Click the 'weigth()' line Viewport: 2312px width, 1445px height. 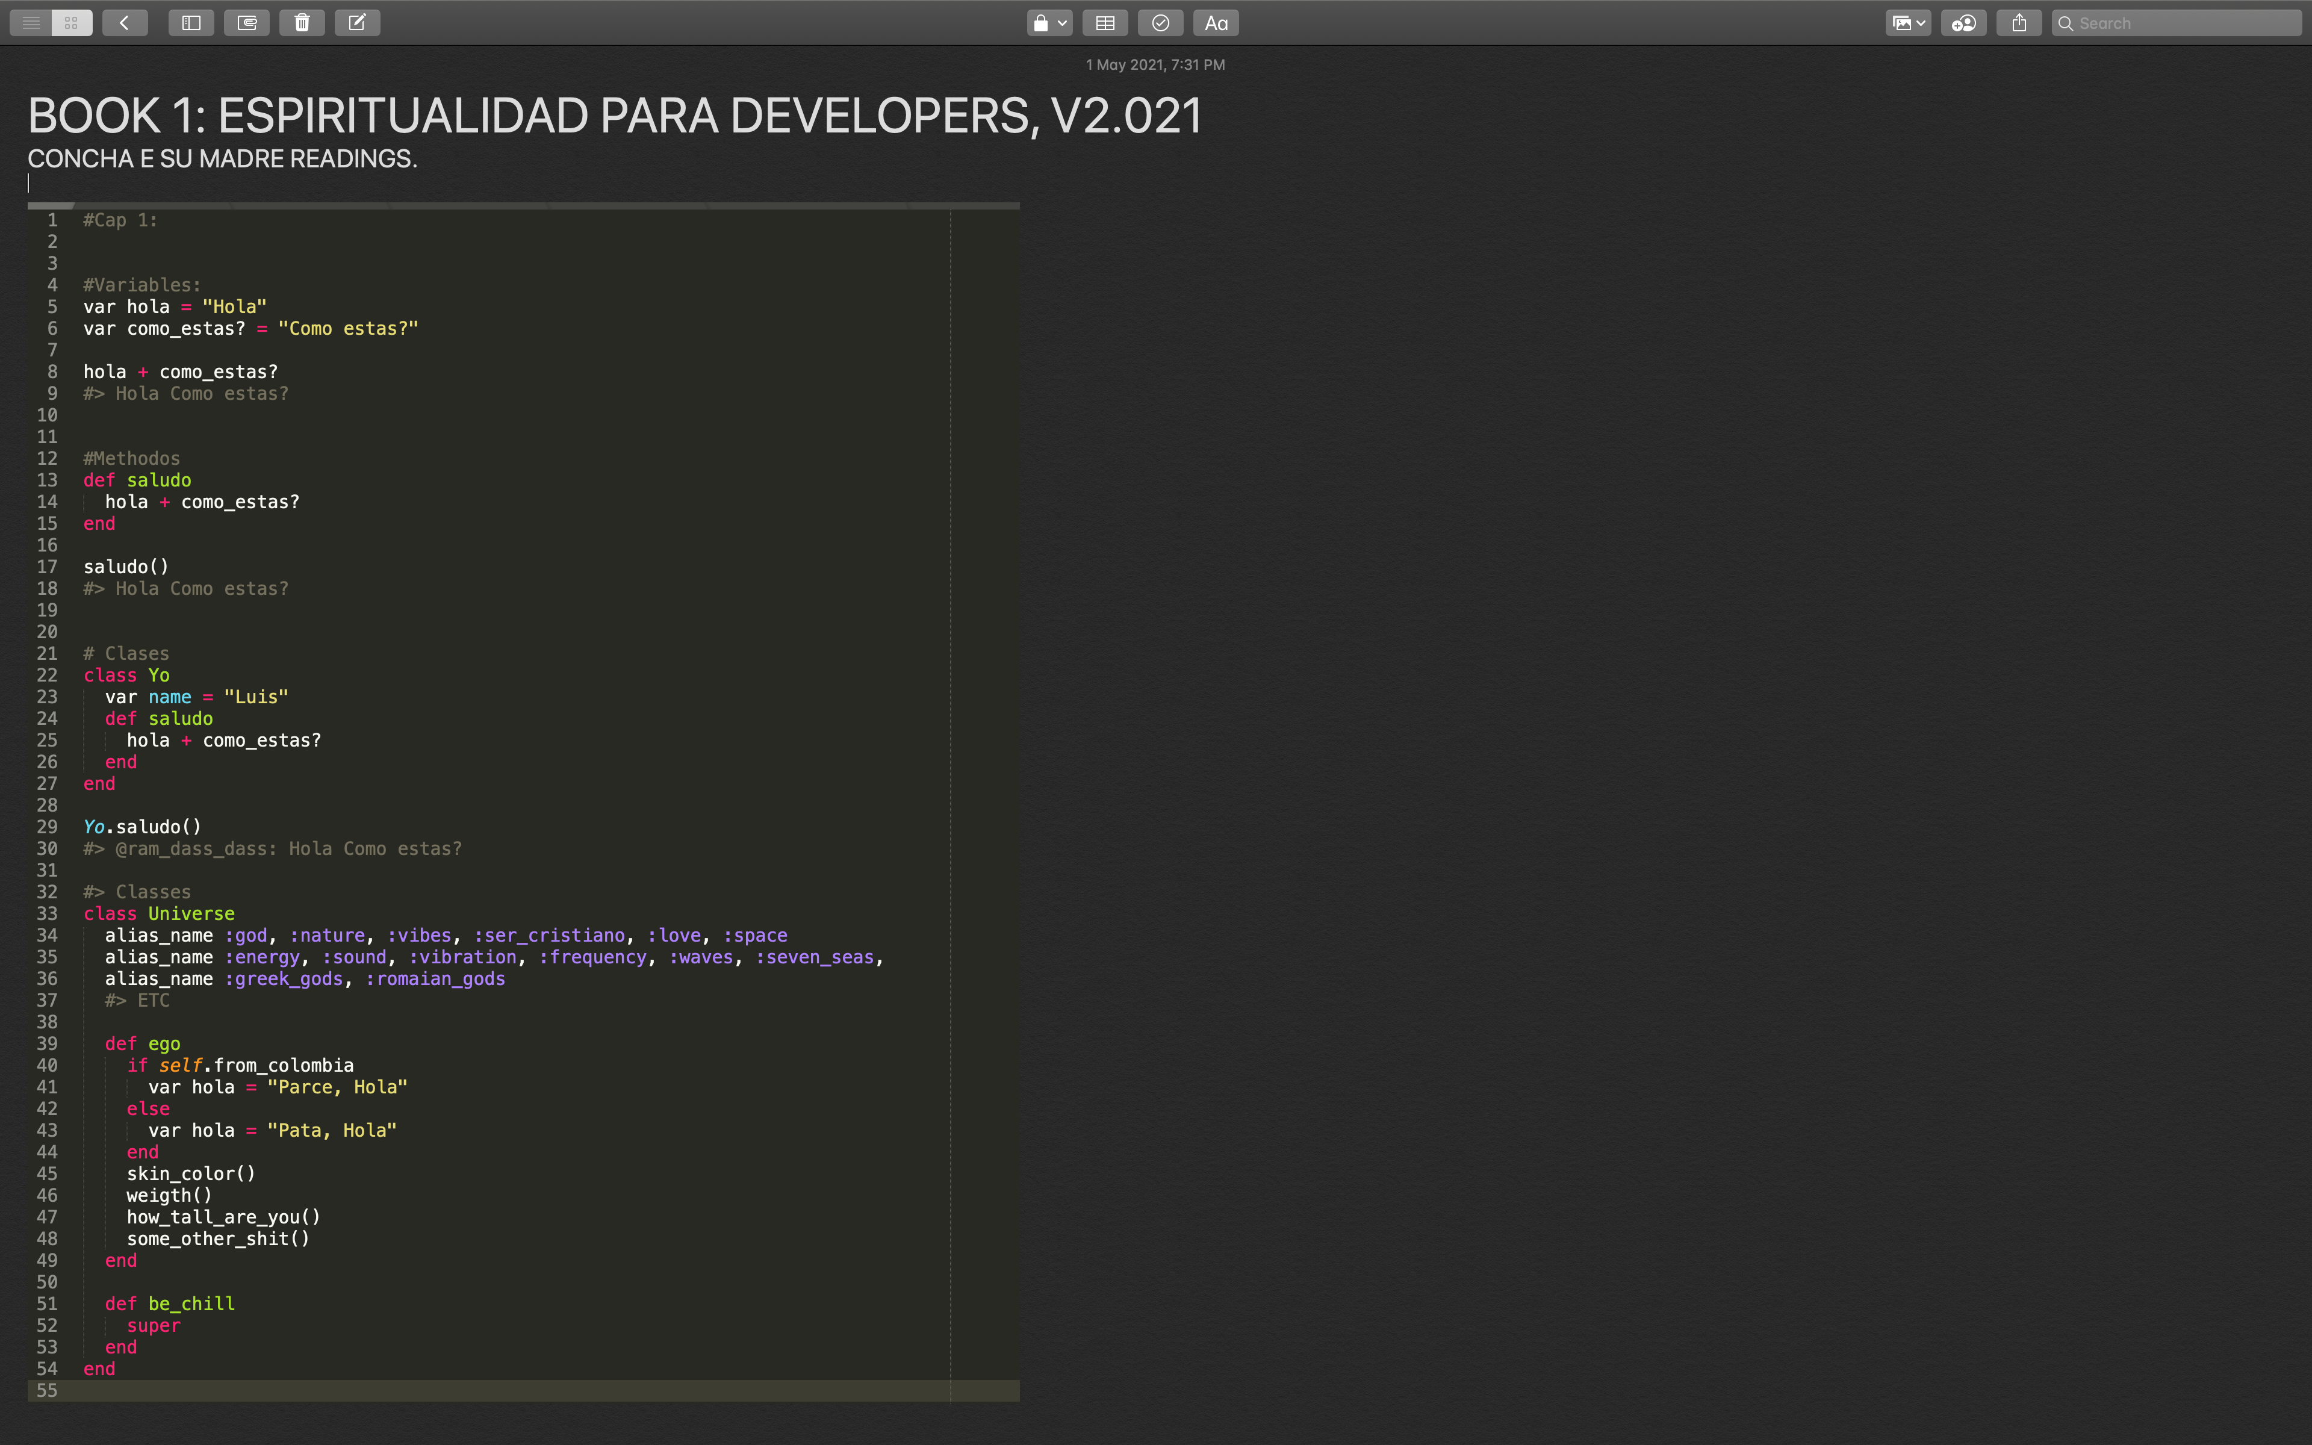(169, 1196)
